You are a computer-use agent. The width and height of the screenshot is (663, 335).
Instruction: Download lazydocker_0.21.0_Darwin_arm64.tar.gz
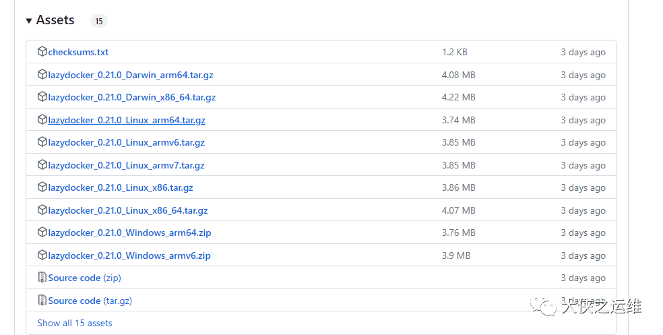[131, 75]
